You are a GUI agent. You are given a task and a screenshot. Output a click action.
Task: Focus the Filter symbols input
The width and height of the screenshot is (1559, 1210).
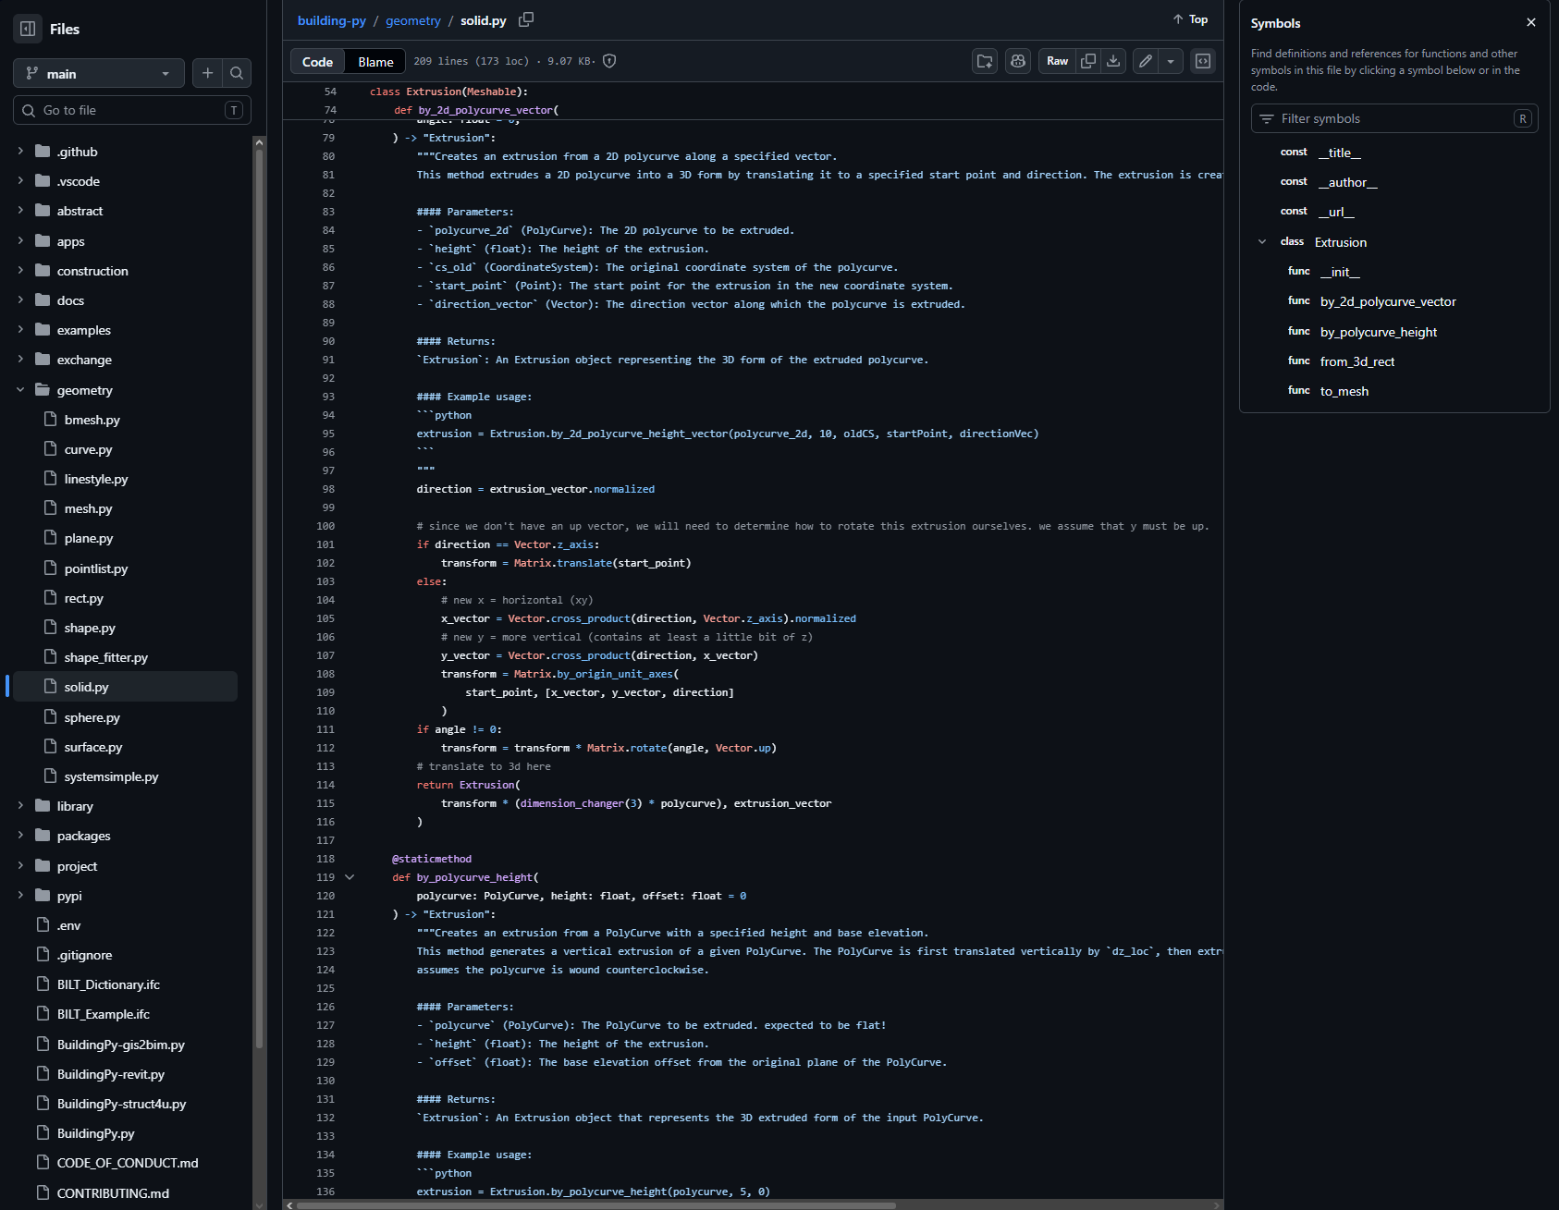[1394, 118]
